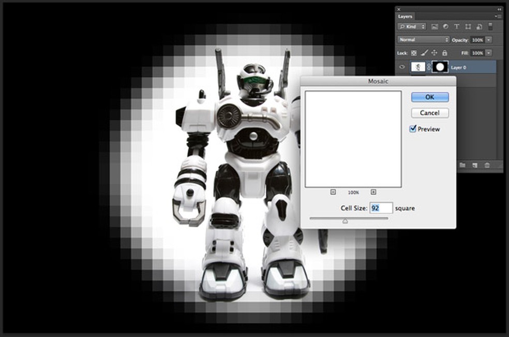Lock all on Layer 0 using padlock icon

point(445,53)
